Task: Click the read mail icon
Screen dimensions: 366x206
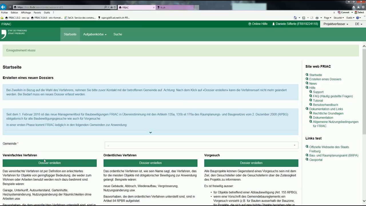Action: click(x=312, y=18)
